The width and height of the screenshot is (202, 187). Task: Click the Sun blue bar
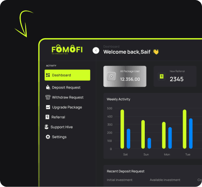149,143
